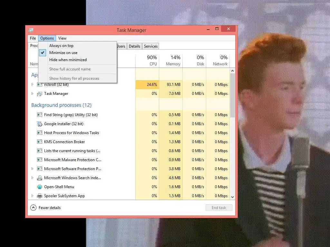Click the Microsoft Software Protection icon
The height and width of the screenshot is (247, 330).
[40, 169]
